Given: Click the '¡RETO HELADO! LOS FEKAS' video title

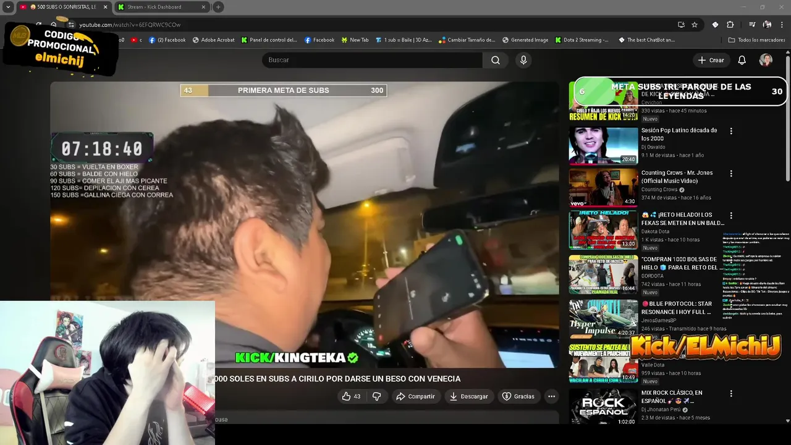Looking at the screenshot, I should click(682, 219).
